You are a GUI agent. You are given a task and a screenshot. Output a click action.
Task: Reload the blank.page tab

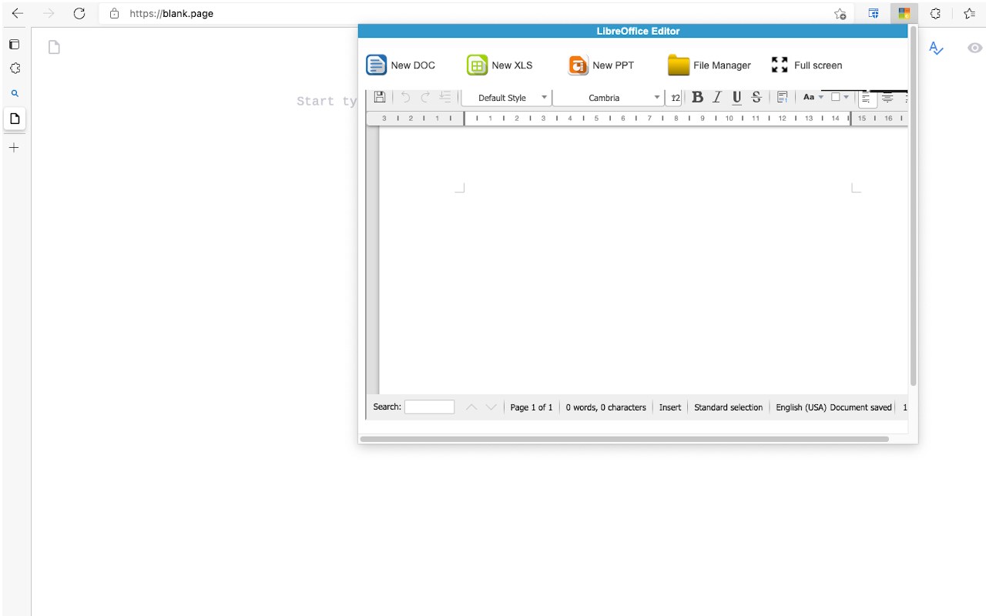[x=79, y=13]
